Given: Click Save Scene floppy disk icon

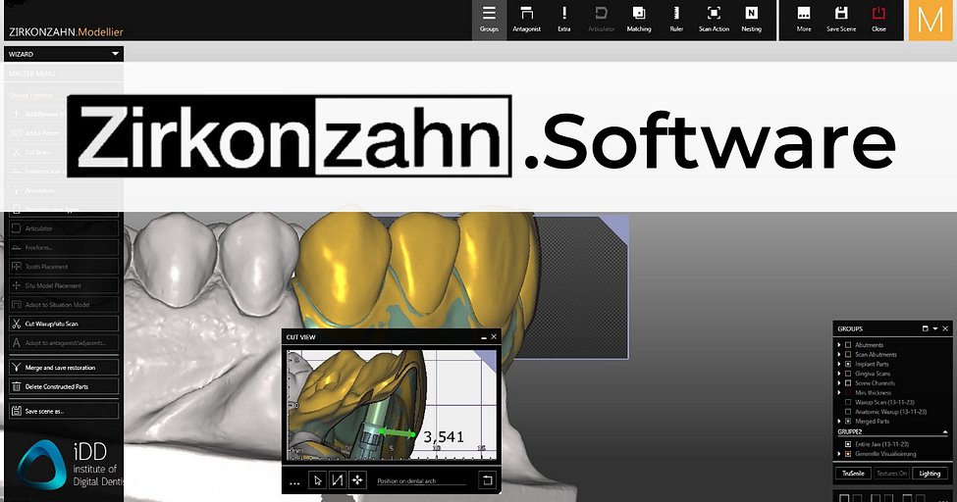Looking at the screenshot, I should click(841, 19).
